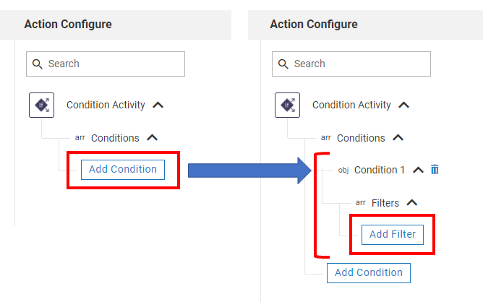The image size is (483, 302).
Task: Focus the left panel Search field
Action: click(112, 64)
